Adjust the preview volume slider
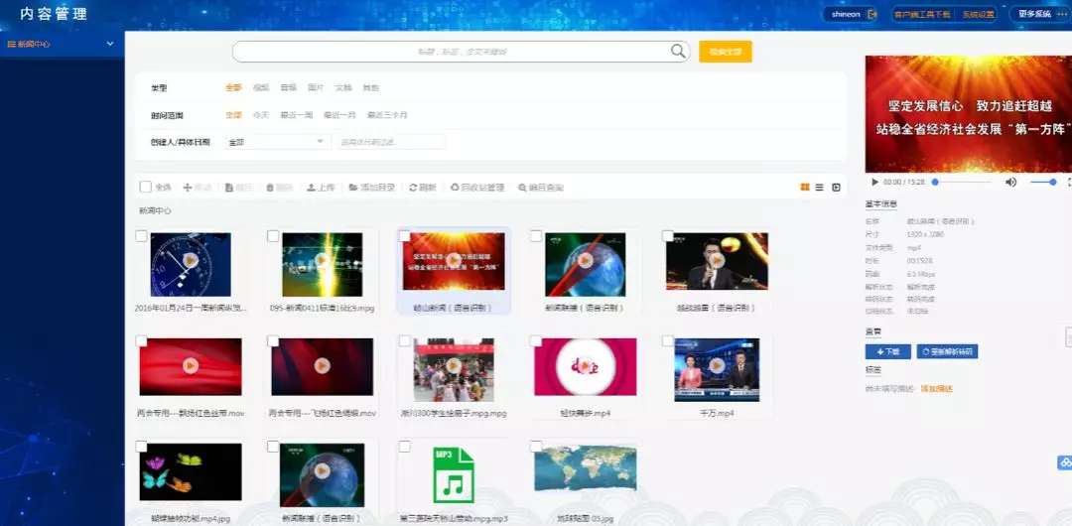This screenshot has width=1072, height=526. pyautogui.click(x=1043, y=182)
